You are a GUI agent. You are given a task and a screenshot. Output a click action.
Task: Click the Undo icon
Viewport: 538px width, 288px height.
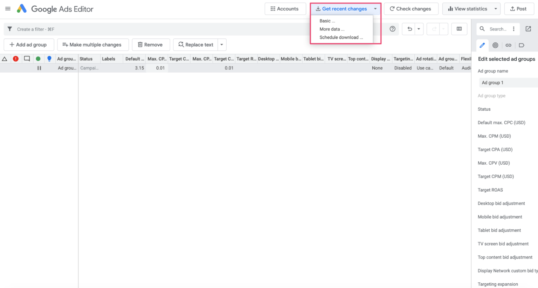coord(409,29)
